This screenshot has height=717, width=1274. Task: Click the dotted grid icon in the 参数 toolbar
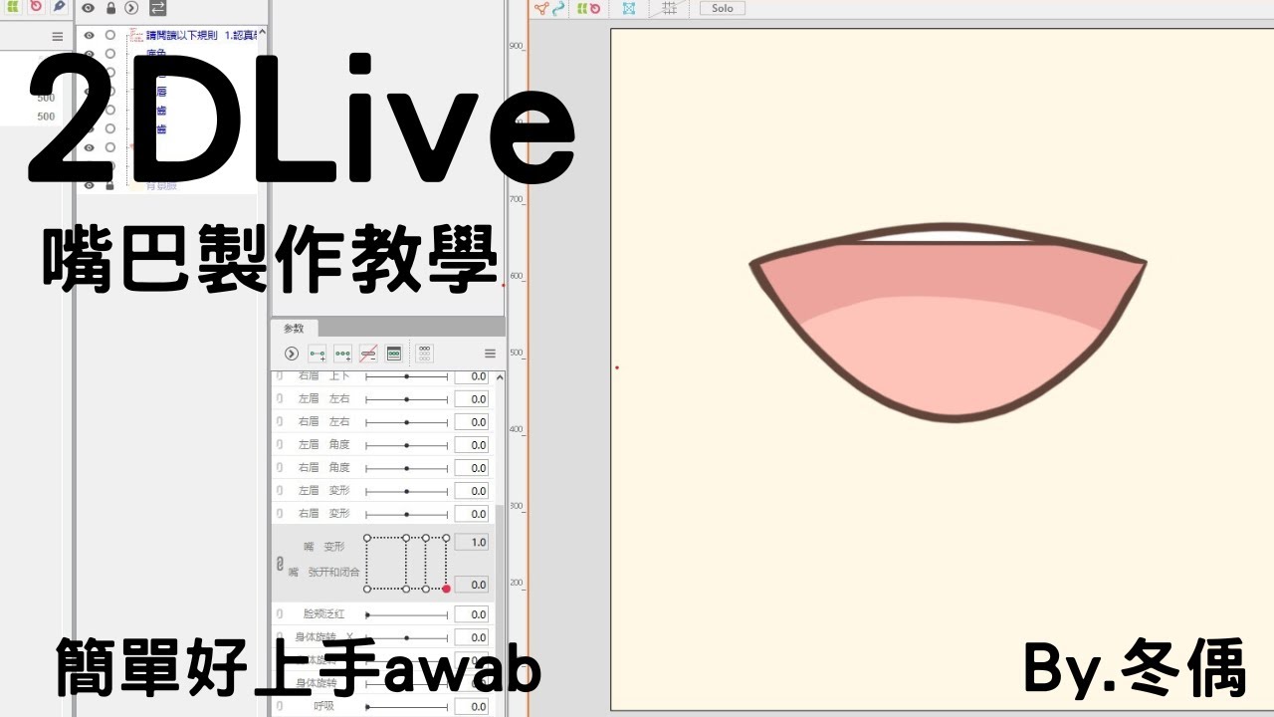point(424,354)
